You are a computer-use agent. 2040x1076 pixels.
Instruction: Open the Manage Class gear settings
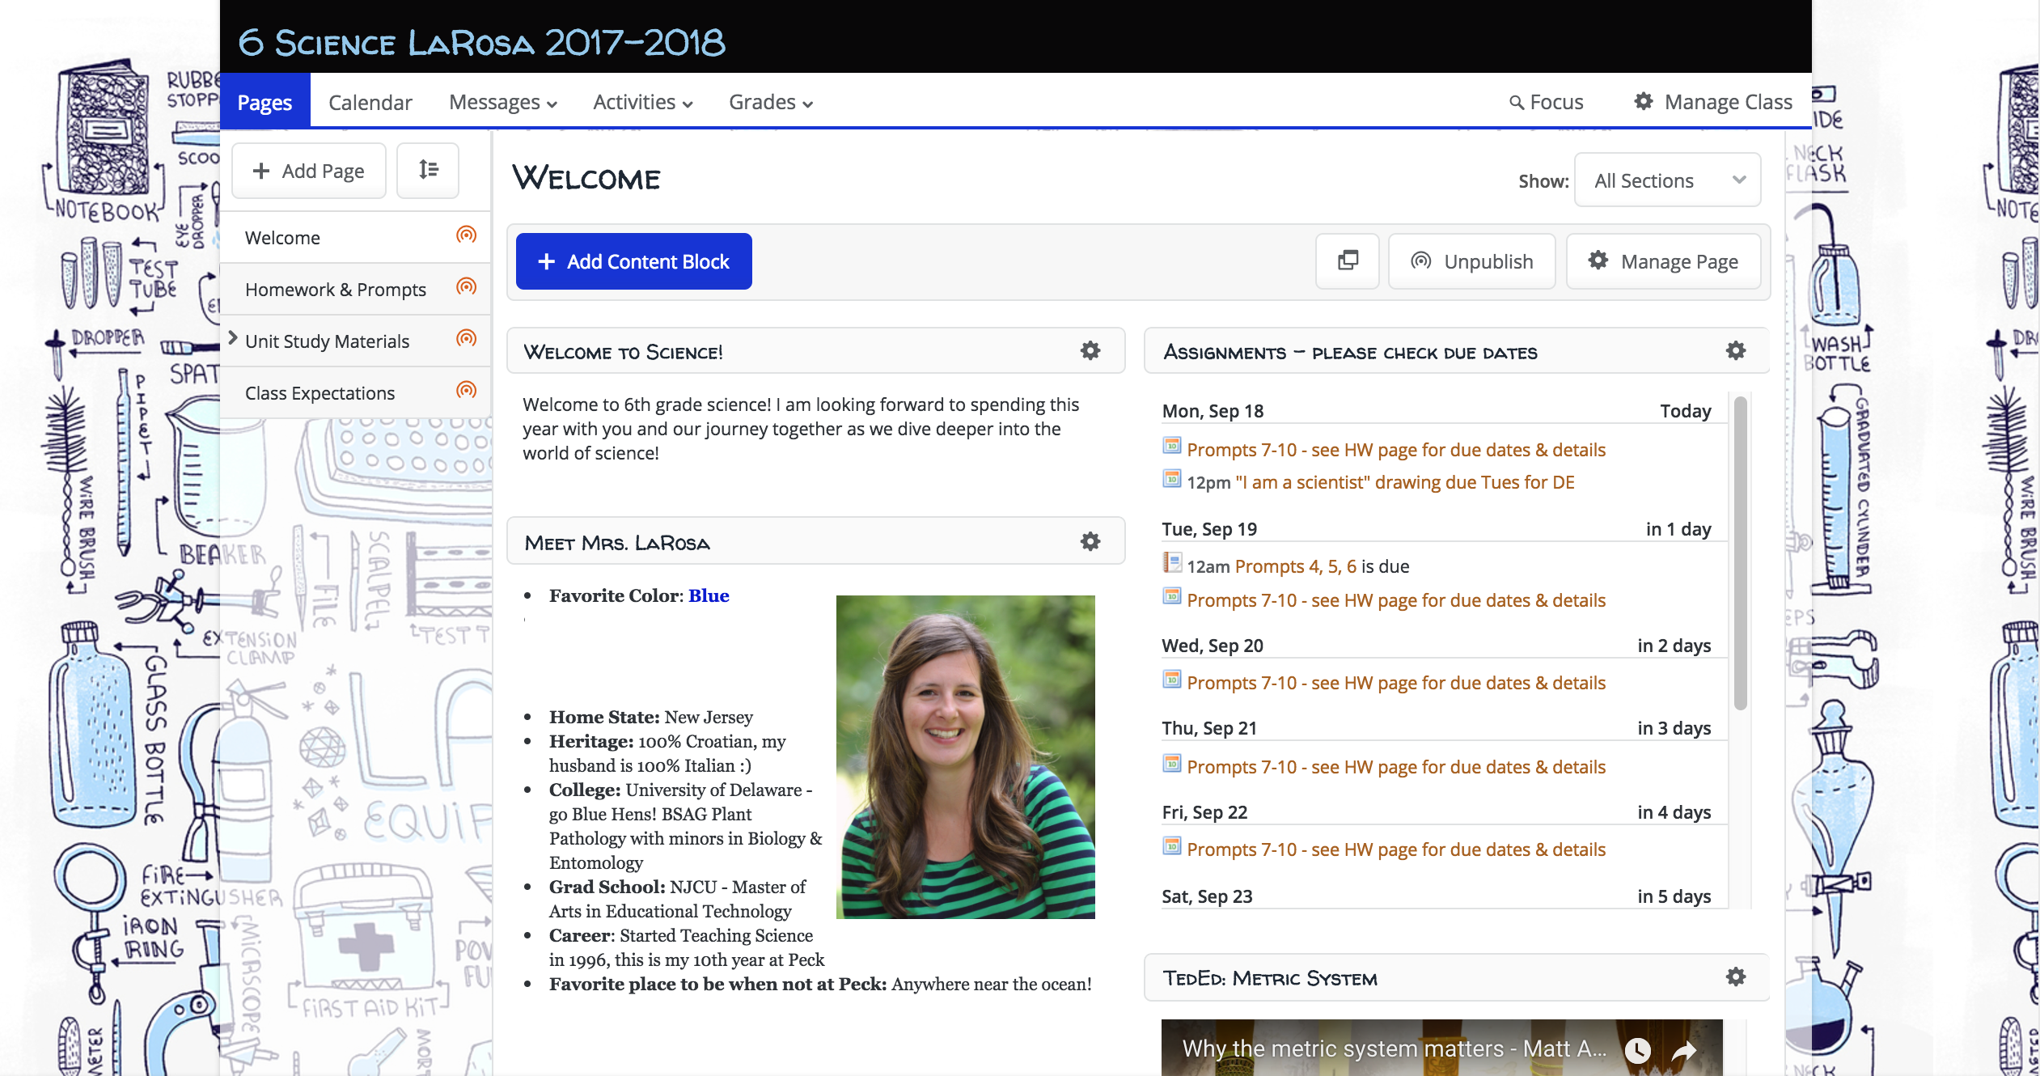point(1644,102)
